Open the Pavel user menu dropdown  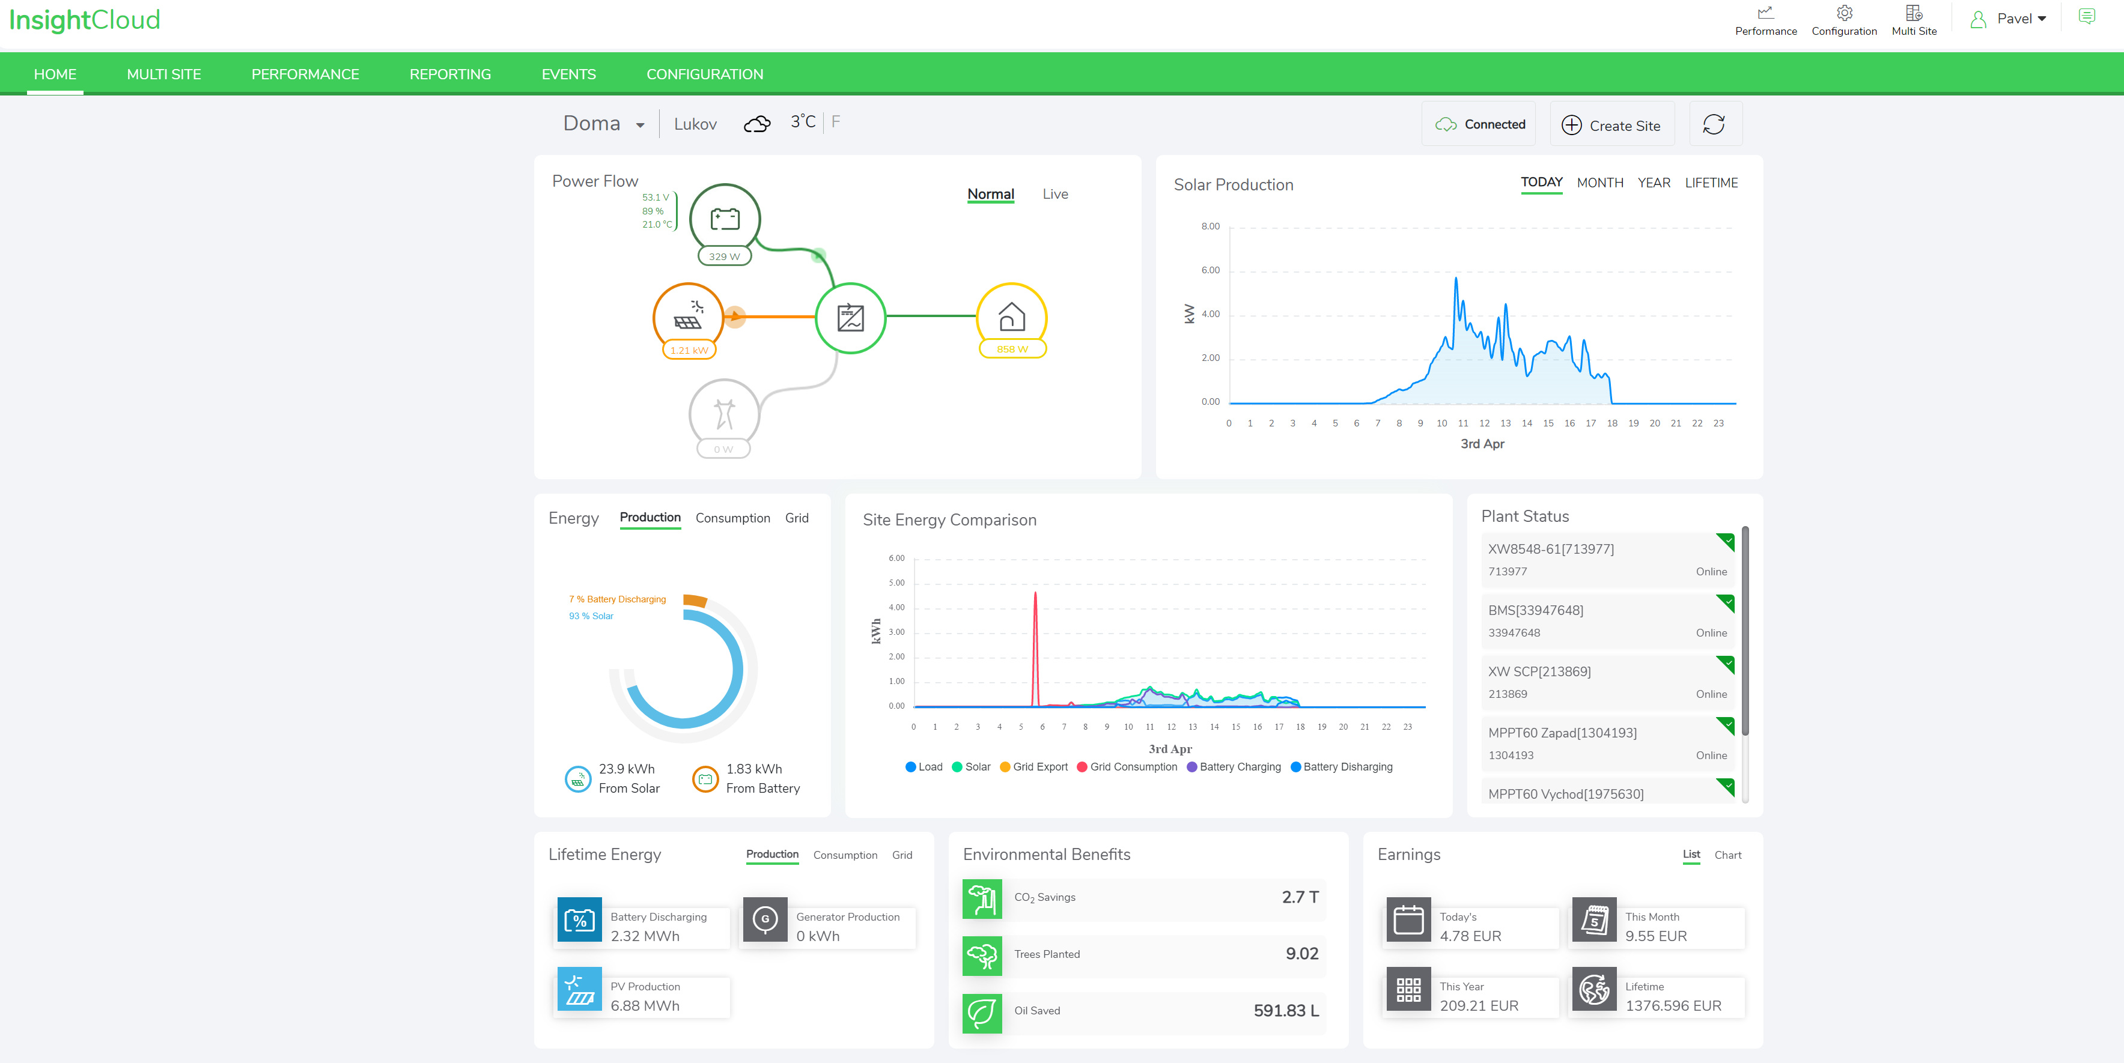(2020, 19)
